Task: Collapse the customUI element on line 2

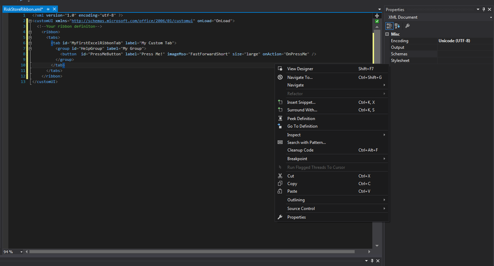Action: [30, 21]
